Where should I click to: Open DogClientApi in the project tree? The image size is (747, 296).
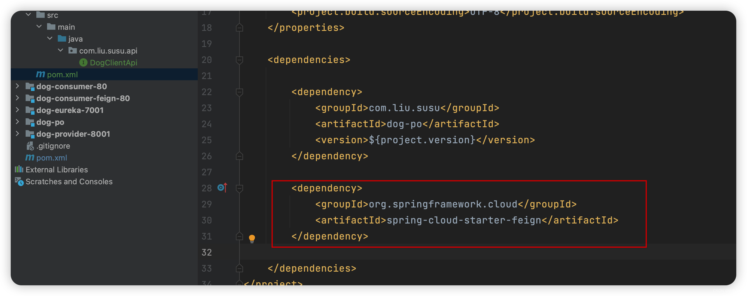[x=113, y=63]
